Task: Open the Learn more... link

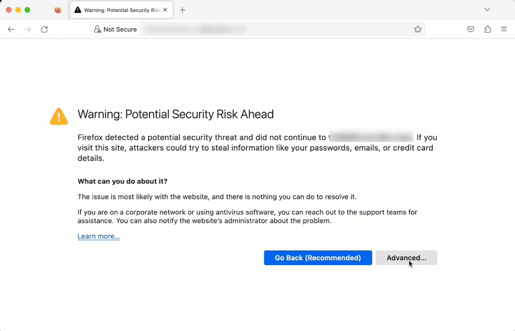Action: point(98,236)
